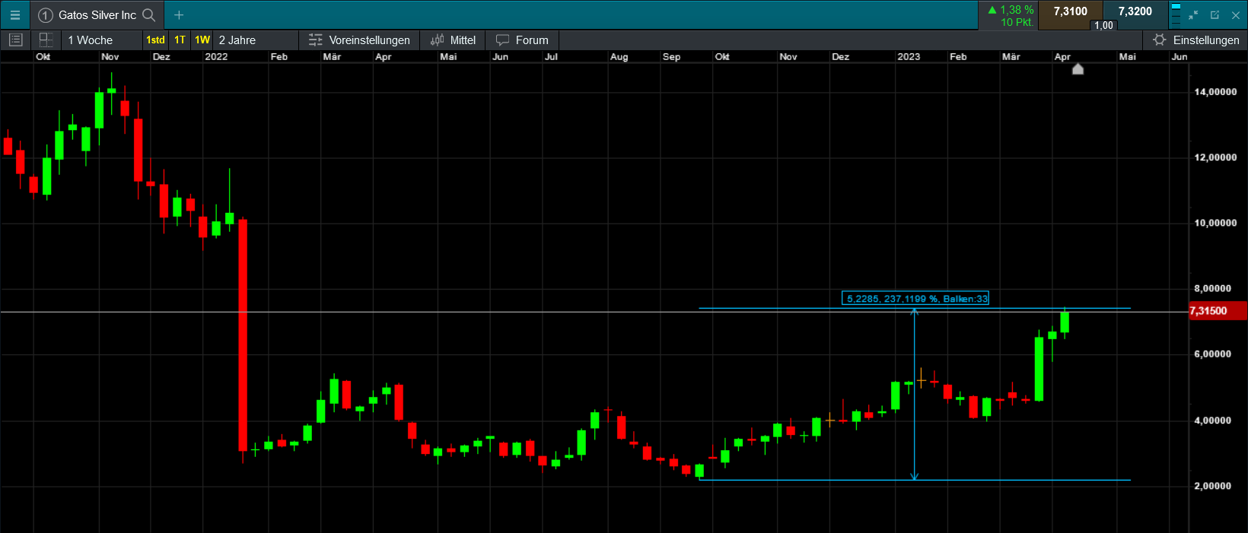Viewport: 1248px width, 533px height.
Task: Open the 1 Woche interval dropdown
Action: point(102,40)
